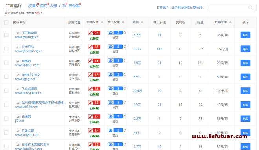Image resolution: width=259 pixels, height=150 pixels.
Task: Click the 店 shop icon beside 玉石珠宝网
Action: coord(18,33)
